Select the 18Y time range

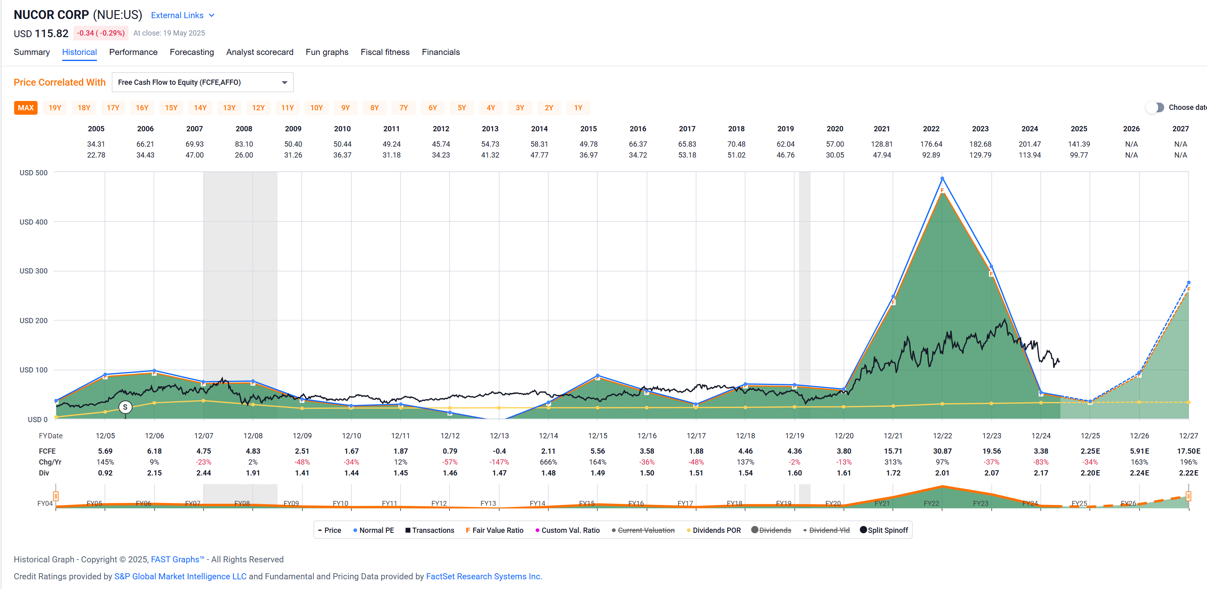click(84, 108)
